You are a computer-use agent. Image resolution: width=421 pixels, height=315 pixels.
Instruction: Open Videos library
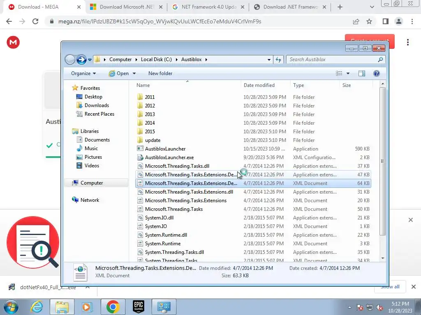click(88, 166)
